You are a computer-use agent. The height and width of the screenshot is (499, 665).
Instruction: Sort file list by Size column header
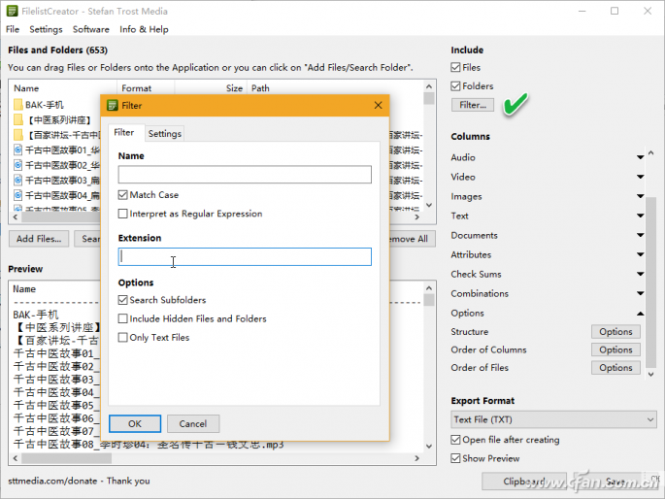pyautogui.click(x=211, y=88)
